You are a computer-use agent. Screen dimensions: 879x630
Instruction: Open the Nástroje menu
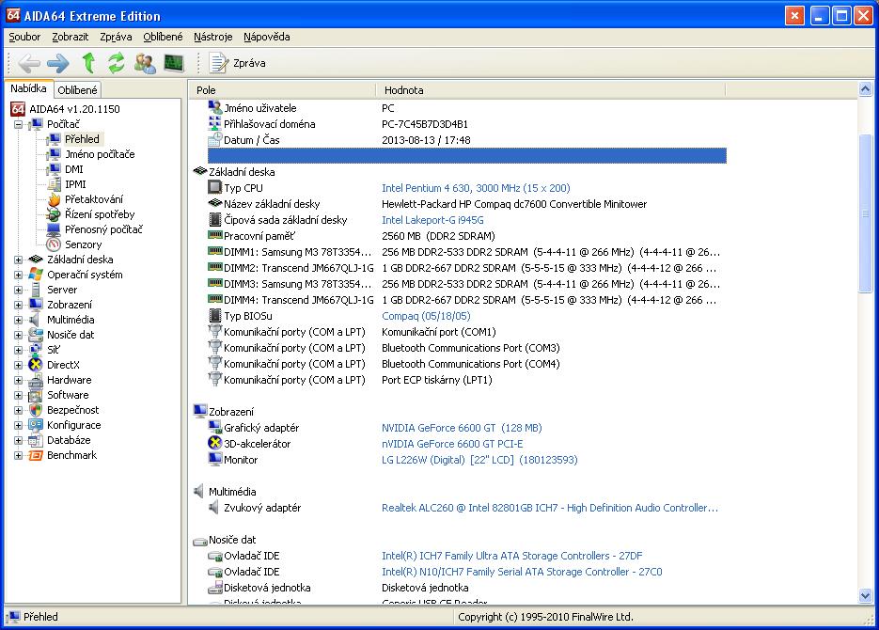213,37
